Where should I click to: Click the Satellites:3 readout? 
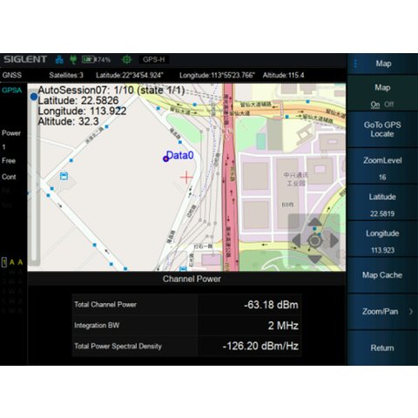[x=66, y=76]
